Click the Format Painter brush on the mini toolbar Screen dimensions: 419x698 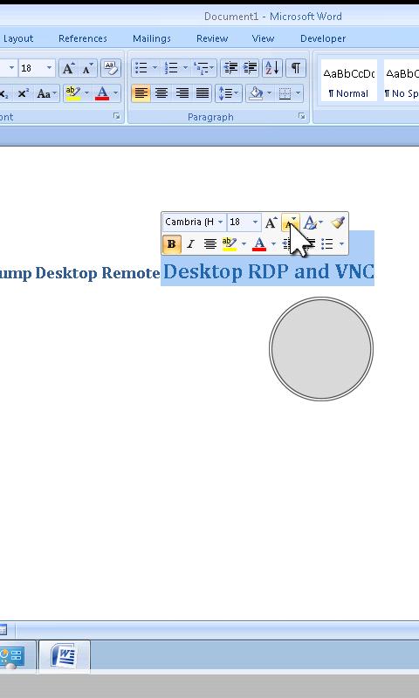(338, 222)
